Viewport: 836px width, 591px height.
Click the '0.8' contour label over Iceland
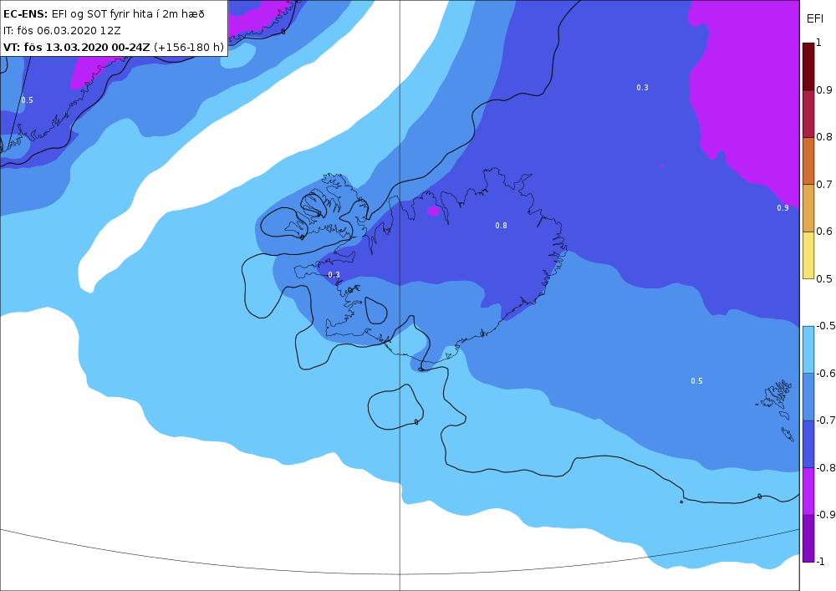click(x=501, y=226)
